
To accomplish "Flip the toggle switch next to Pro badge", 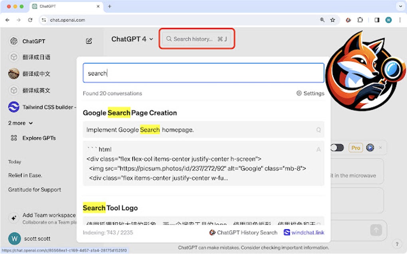I will pyautogui.click(x=337, y=148).
